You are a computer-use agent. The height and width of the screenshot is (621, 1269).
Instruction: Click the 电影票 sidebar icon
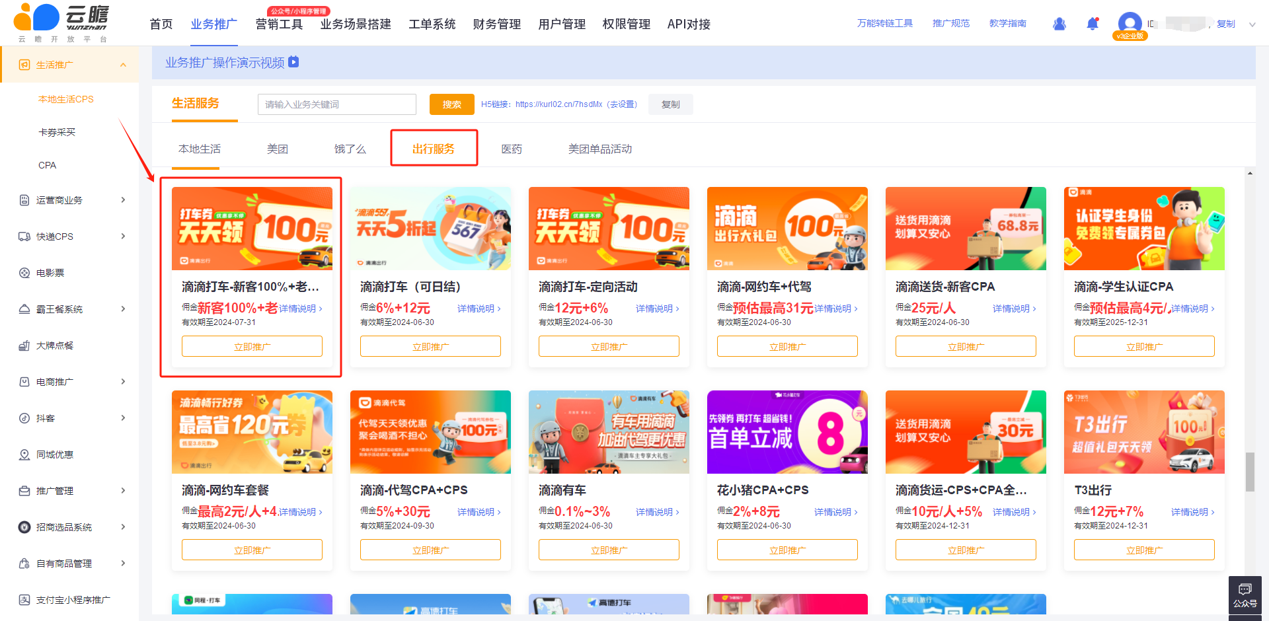(24, 273)
